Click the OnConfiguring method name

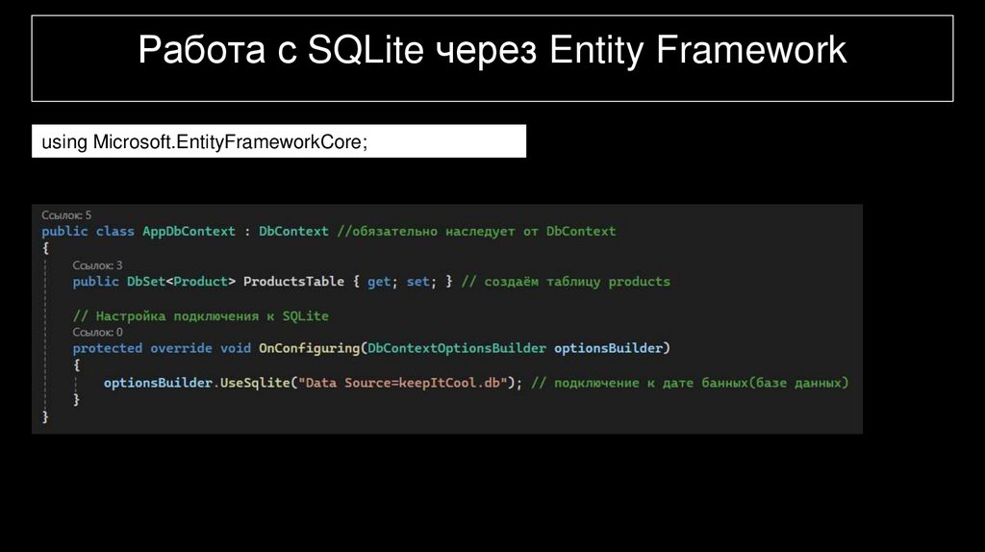(x=309, y=348)
